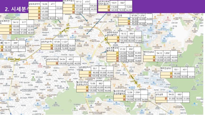The height and width of the screenshot is (115, 205).
Task: Select the 56,500 price cell
Action: click(134, 19)
